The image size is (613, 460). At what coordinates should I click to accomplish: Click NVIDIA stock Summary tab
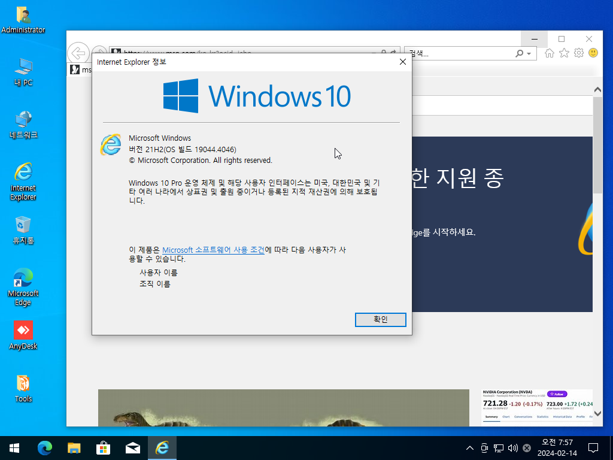491,417
